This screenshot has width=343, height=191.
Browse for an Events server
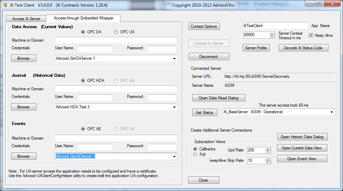[24, 156]
